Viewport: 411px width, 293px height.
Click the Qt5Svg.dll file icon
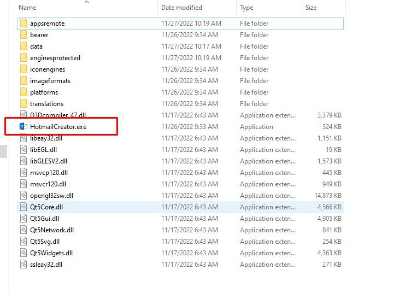coord(24,242)
